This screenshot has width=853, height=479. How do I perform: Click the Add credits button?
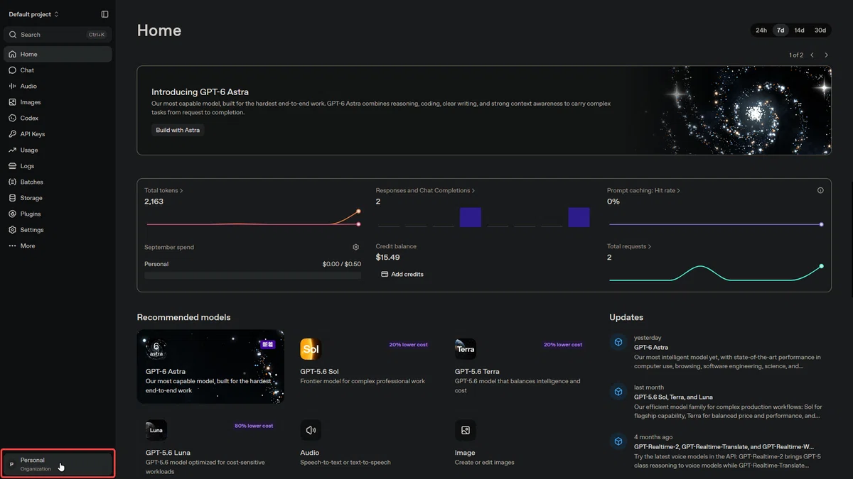[402, 274]
